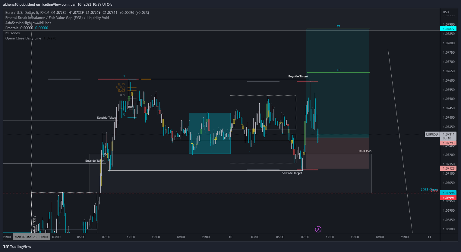Select the red stop-loss zone of long position
The image size is (461, 252).
pyautogui.click(x=338, y=153)
